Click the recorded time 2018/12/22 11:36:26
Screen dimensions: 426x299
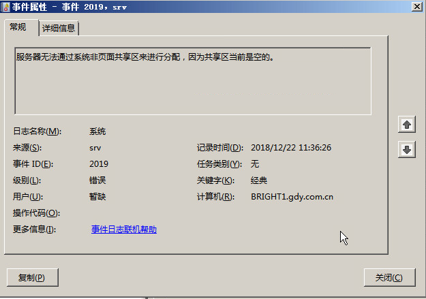[x=290, y=148]
